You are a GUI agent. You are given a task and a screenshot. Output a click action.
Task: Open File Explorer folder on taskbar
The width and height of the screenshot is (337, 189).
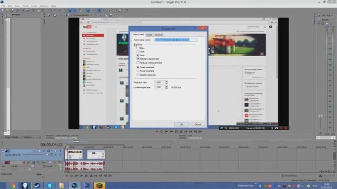(62, 185)
